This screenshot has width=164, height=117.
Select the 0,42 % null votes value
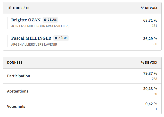tap(151, 104)
